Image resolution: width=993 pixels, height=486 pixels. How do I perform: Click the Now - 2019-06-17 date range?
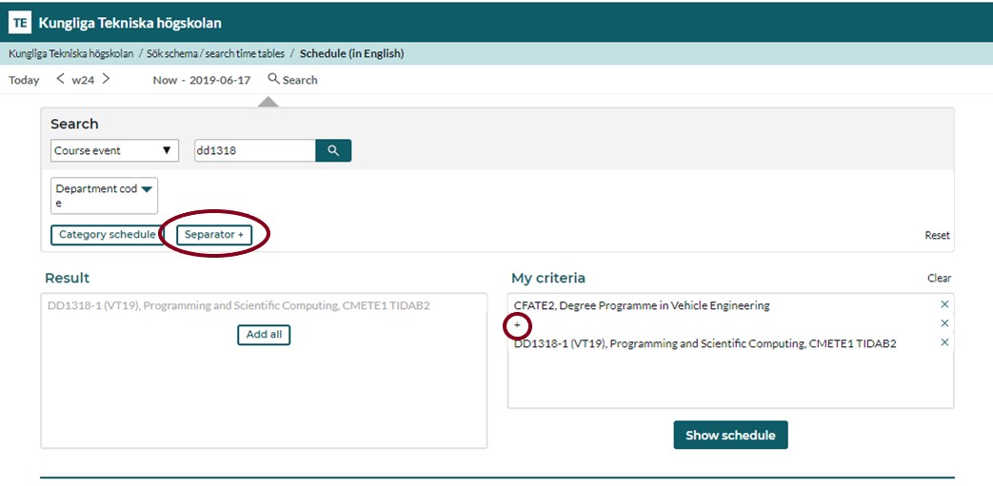pyautogui.click(x=202, y=81)
